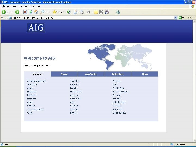196x147 pixels.
Task: Select the Panama location link
Action: tap(117, 81)
